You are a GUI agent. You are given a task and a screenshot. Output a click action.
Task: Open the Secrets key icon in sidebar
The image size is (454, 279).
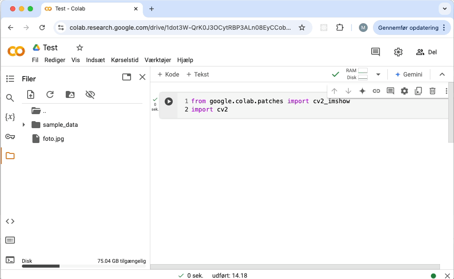[10, 136]
